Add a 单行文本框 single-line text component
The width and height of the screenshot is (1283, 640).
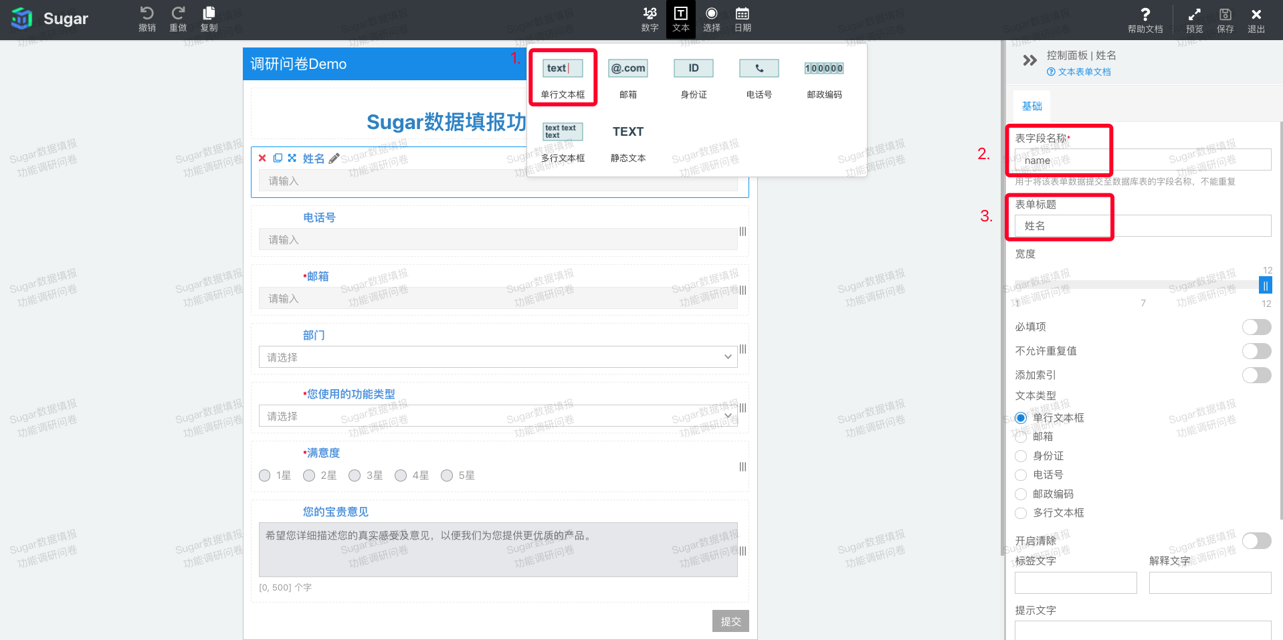[563, 78]
